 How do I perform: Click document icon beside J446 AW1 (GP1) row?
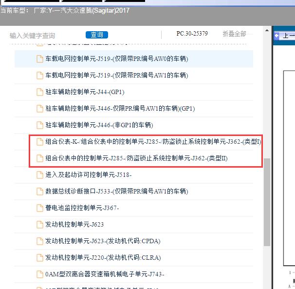[x=40, y=109]
